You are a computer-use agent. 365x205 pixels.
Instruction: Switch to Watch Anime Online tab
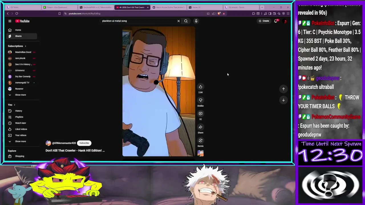(169, 7)
